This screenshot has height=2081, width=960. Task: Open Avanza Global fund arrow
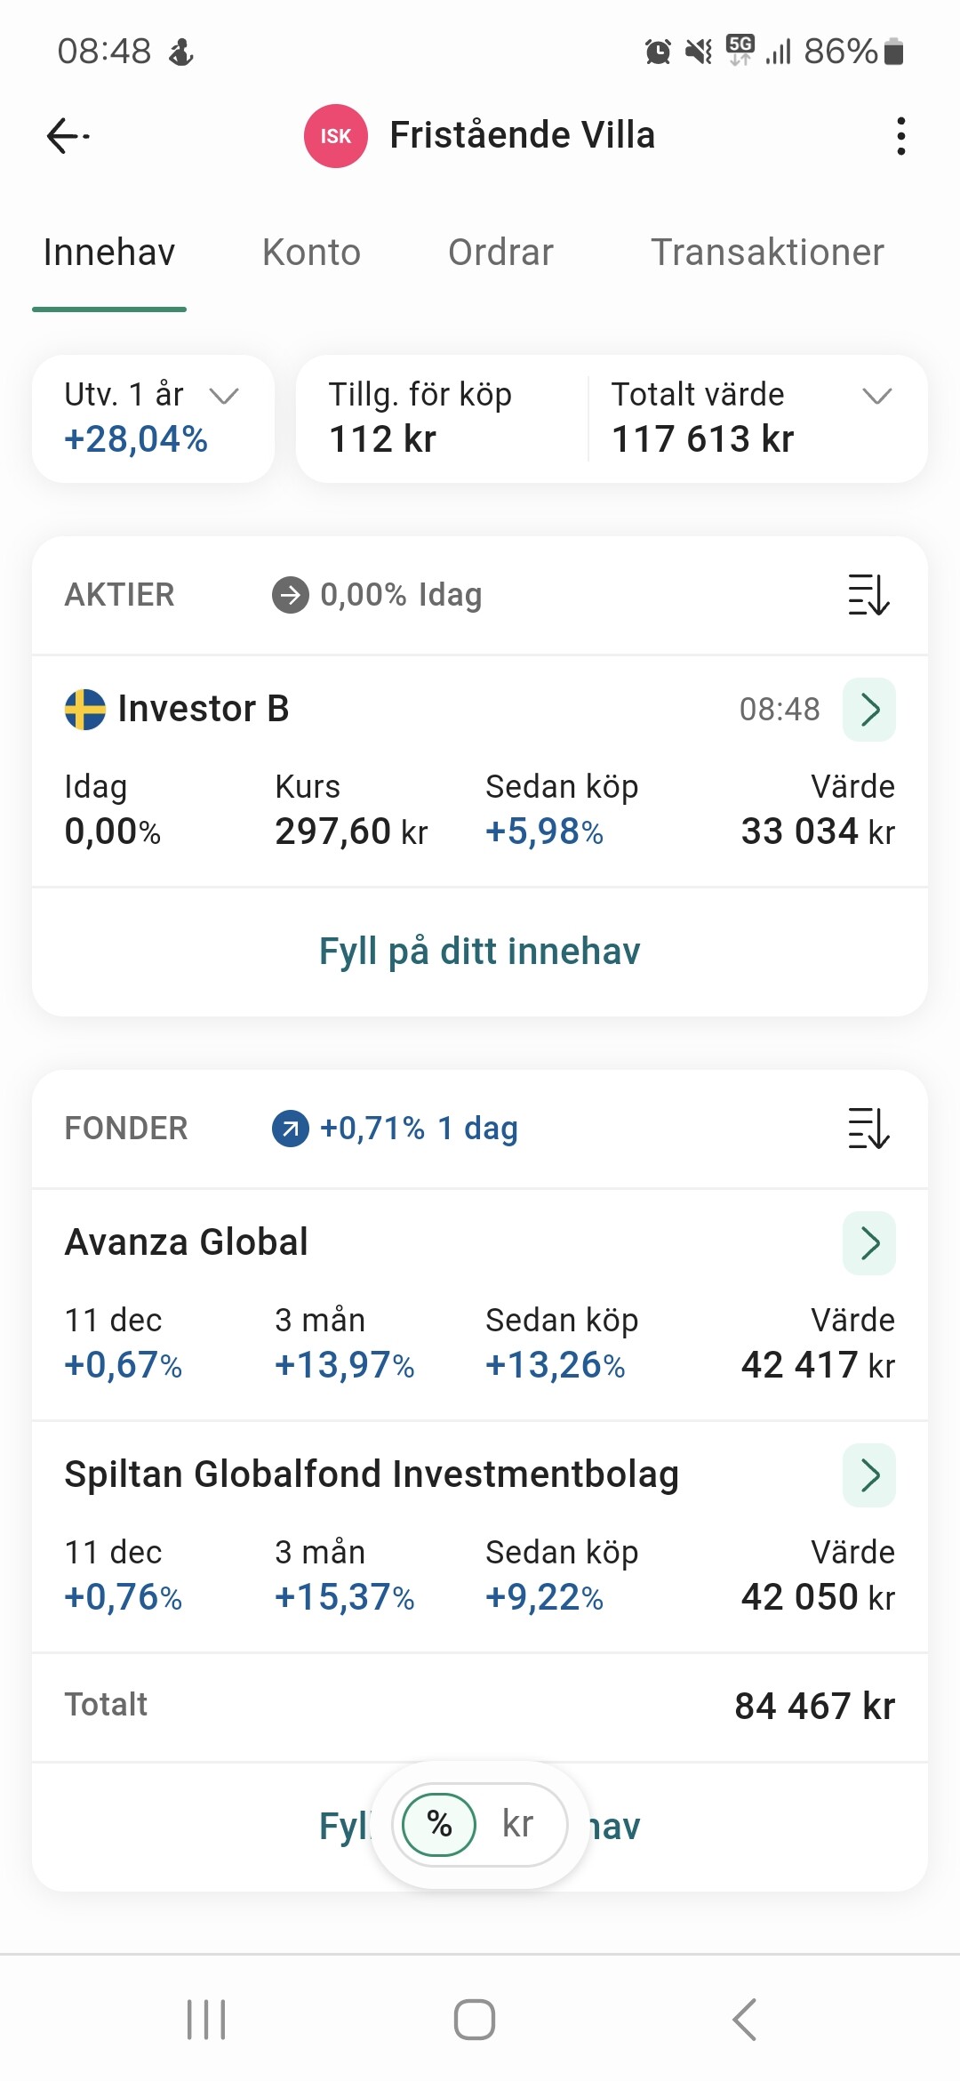coord(869,1243)
